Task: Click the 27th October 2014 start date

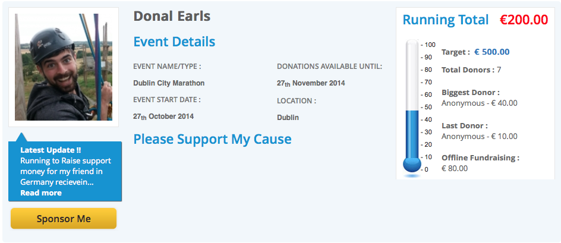Action: click(163, 116)
